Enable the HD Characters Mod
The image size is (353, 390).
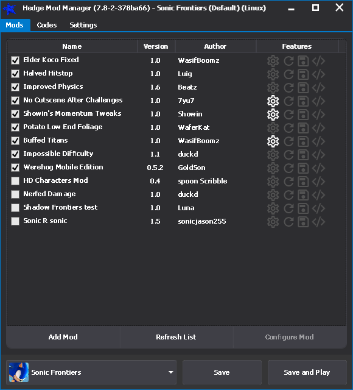point(15,181)
